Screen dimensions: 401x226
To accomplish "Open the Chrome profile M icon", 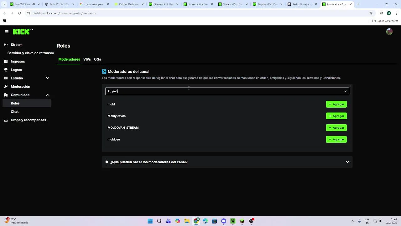I will [389, 13].
